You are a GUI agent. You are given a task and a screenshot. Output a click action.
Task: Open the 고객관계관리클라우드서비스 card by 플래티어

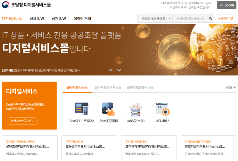tap(149, 148)
